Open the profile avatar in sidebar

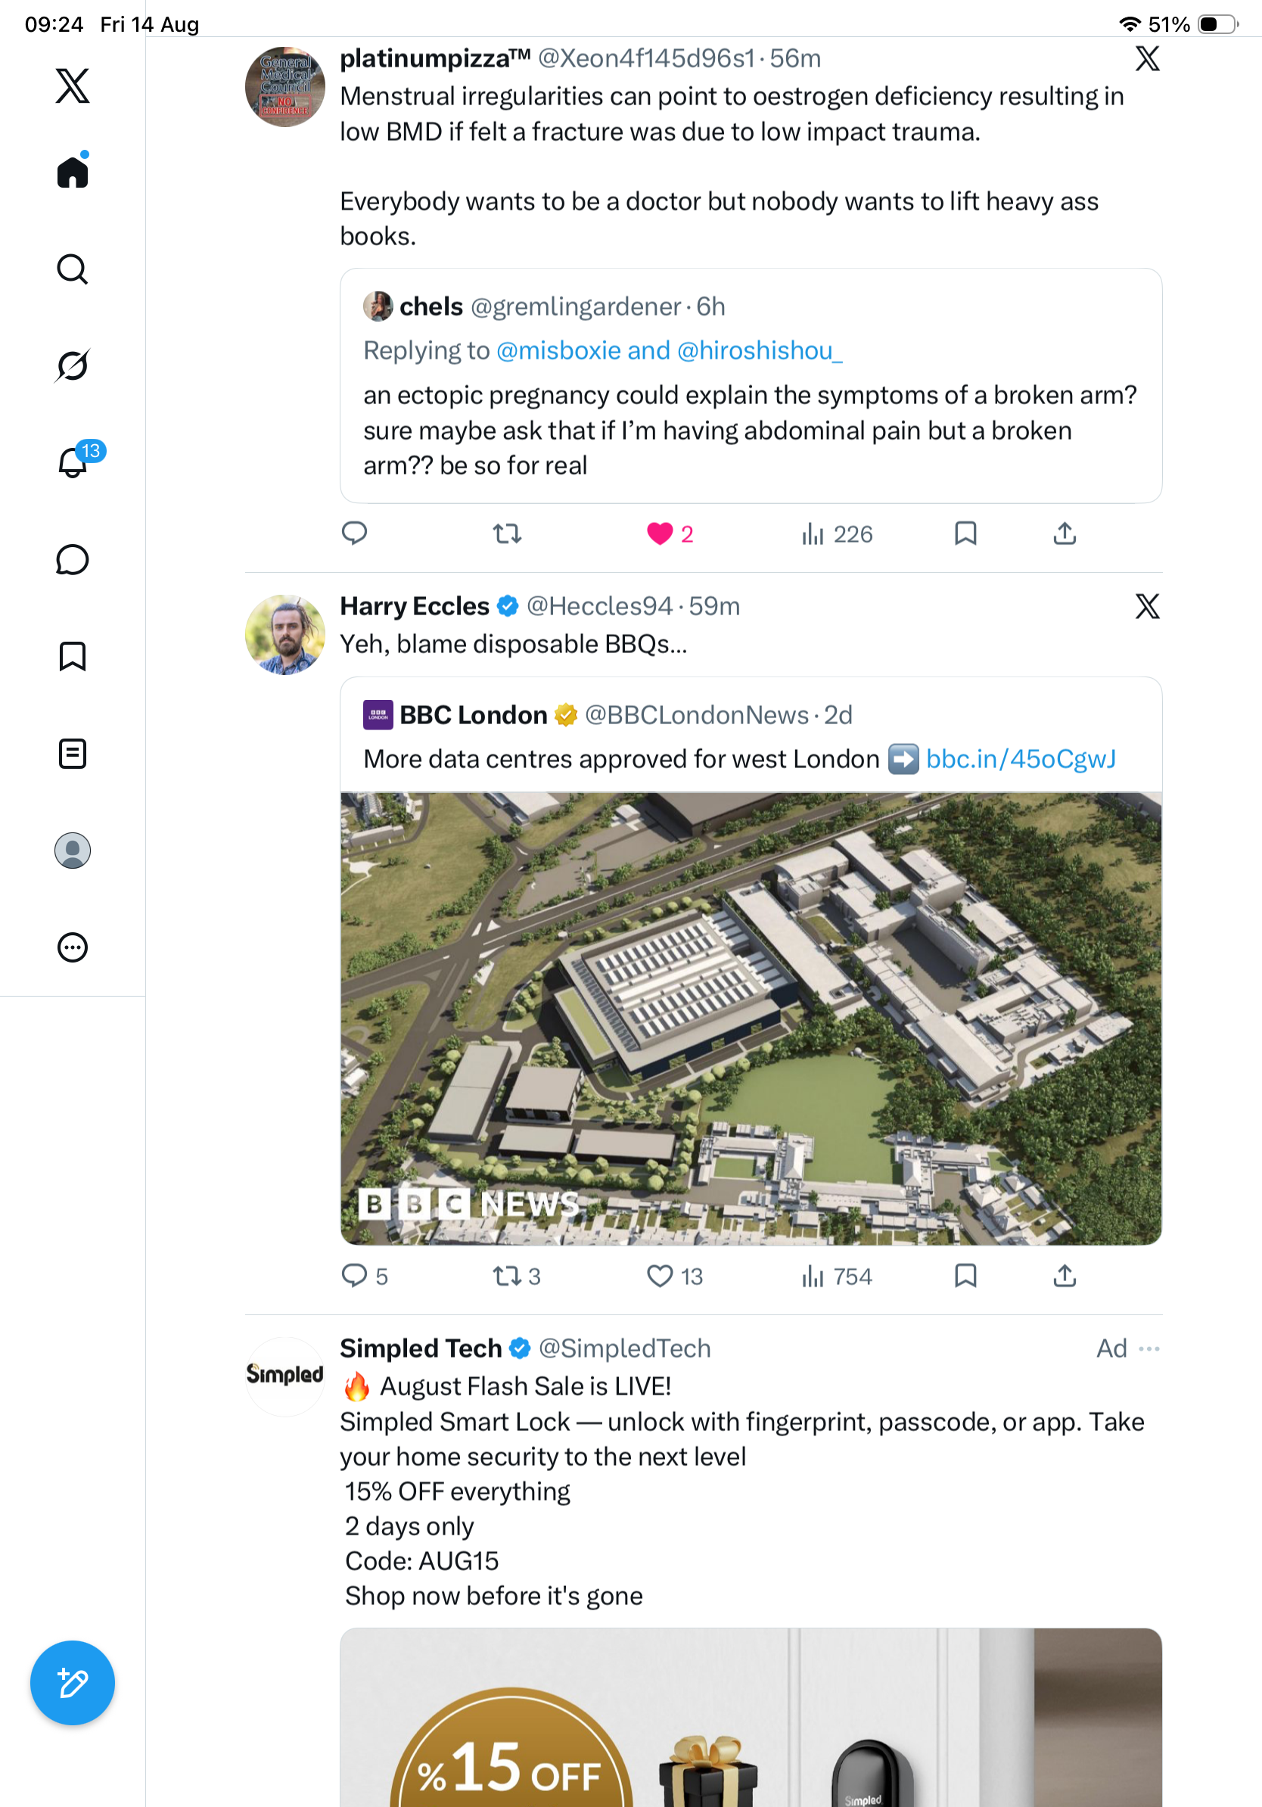[x=73, y=851]
